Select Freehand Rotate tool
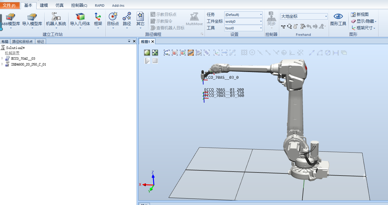 click(289, 27)
